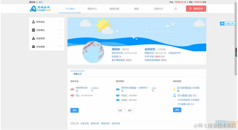
Task: Click the 99999.00银锭 = 89999.1元 value
Action: coord(135,89)
